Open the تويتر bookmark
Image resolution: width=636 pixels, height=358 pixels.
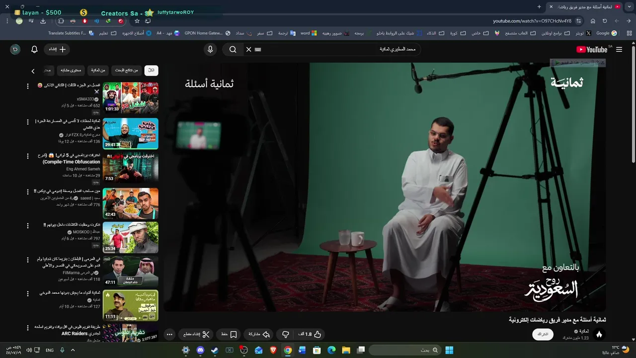point(583,33)
